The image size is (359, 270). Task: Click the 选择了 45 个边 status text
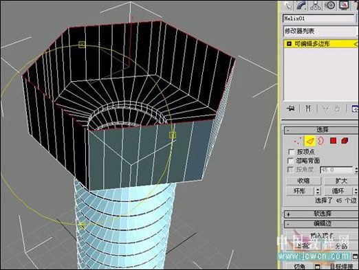tap(336, 201)
